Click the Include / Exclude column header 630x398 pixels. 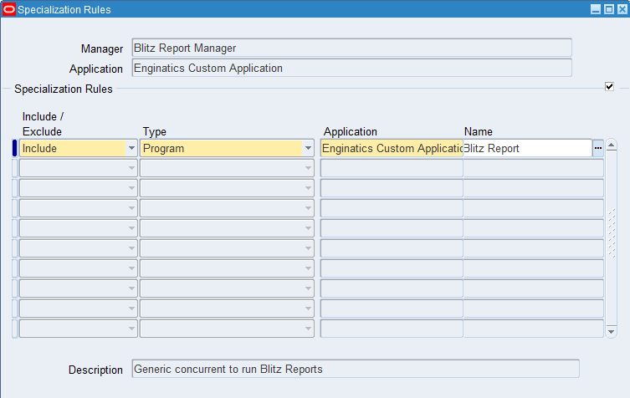tap(43, 124)
